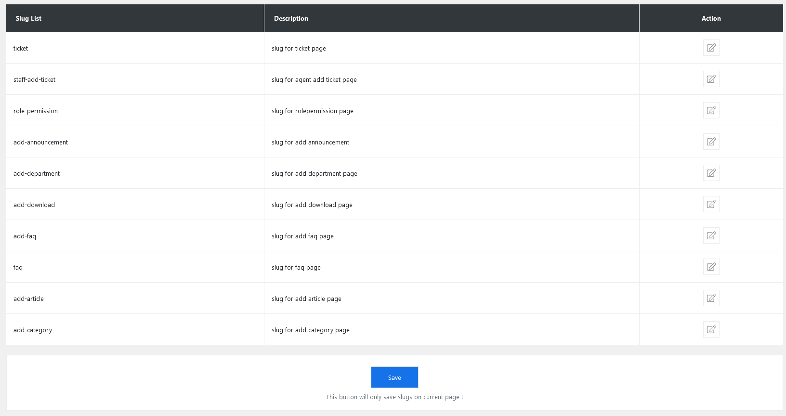Image resolution: width=786 pixels, height=416 pixels.
Task: Edit the faq slug entry
Action: coord(711,267)
